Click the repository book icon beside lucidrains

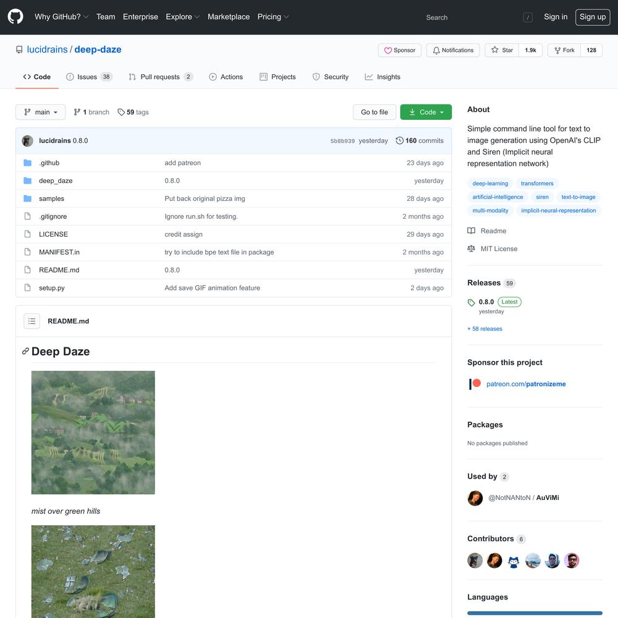pyautogui.click(x=19, y=49)
